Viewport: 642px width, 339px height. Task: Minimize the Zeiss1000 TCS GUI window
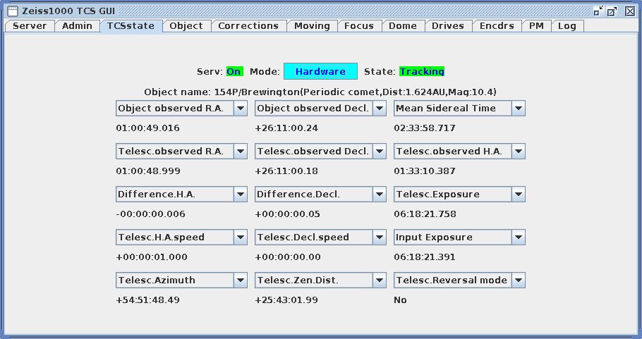[x=598, y=11]
